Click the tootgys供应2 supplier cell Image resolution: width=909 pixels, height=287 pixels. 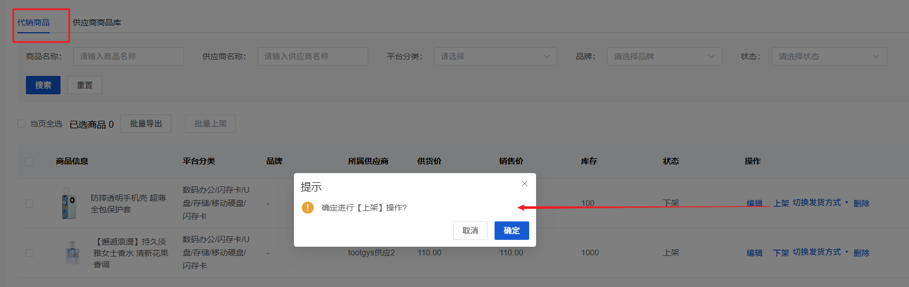point(371,252)
